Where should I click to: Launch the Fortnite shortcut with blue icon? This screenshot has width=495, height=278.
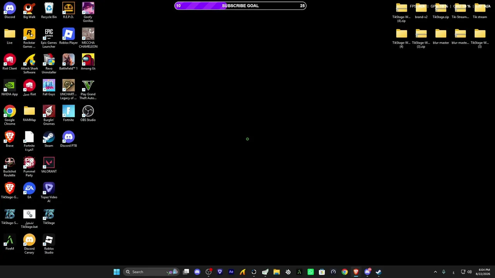point(68,114)
